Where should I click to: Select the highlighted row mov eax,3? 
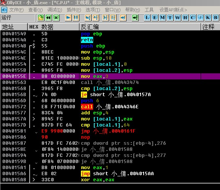point(110,76)
